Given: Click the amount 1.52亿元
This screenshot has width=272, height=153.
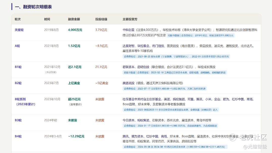Looking at the screenshot, I should [74, 46].
